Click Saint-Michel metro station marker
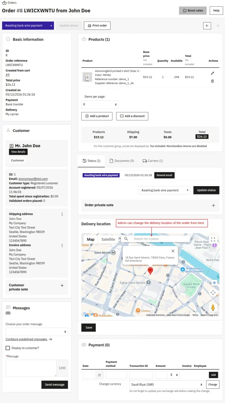 (x=113, y=253)
